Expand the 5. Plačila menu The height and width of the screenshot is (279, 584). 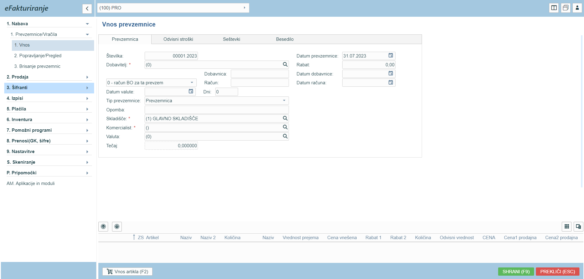click(49, 109)
